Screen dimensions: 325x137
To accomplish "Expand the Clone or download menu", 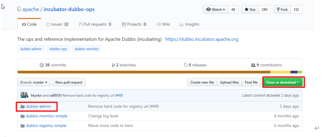I will click(x=282, y=82).
